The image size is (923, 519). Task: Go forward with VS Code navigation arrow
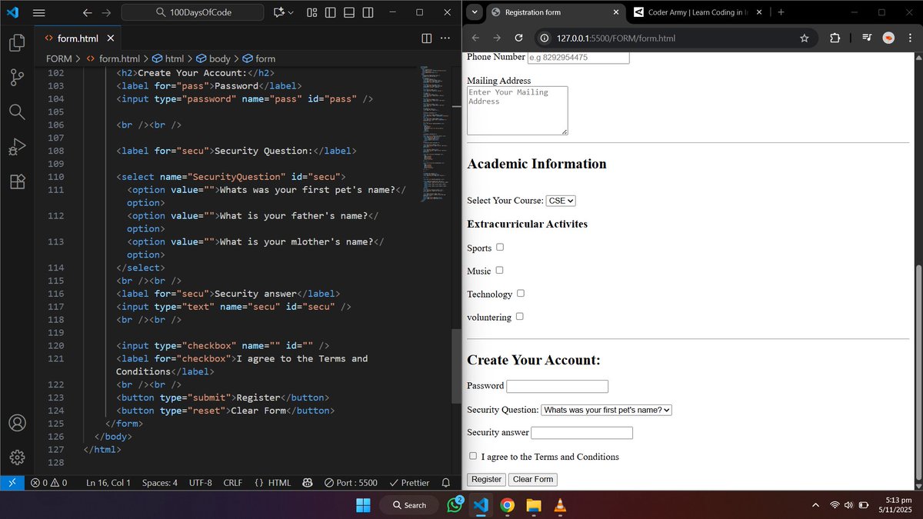tap(107, 12)
